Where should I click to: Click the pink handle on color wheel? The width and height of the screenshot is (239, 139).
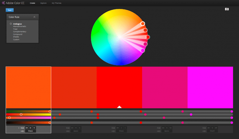(x=145, y=44)
